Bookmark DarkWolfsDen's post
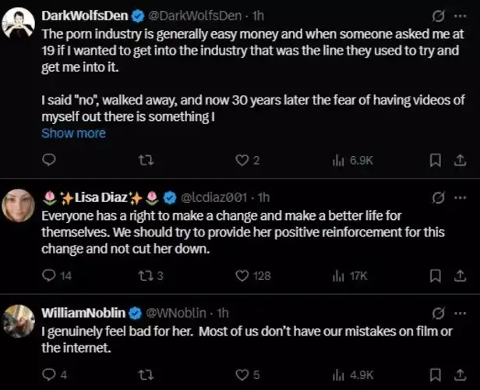This screenshot has height=390, width=480. [436, 160]
